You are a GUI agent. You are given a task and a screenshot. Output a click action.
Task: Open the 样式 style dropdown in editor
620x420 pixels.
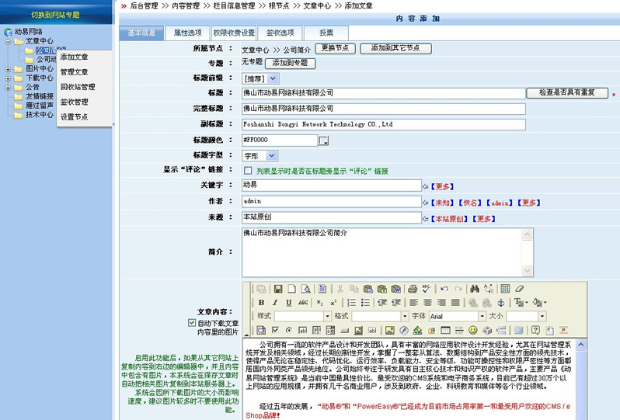point(327,316)
